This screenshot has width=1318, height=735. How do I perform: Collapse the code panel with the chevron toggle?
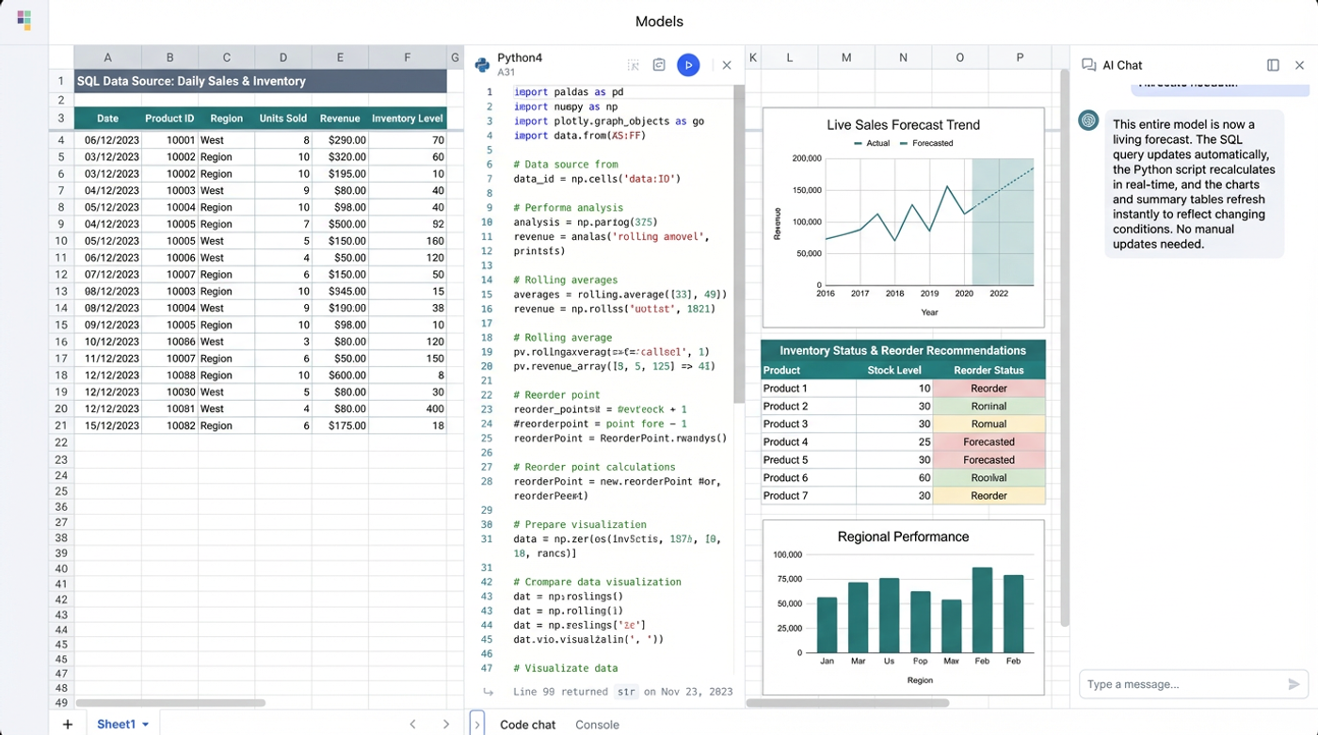point(476,725)
